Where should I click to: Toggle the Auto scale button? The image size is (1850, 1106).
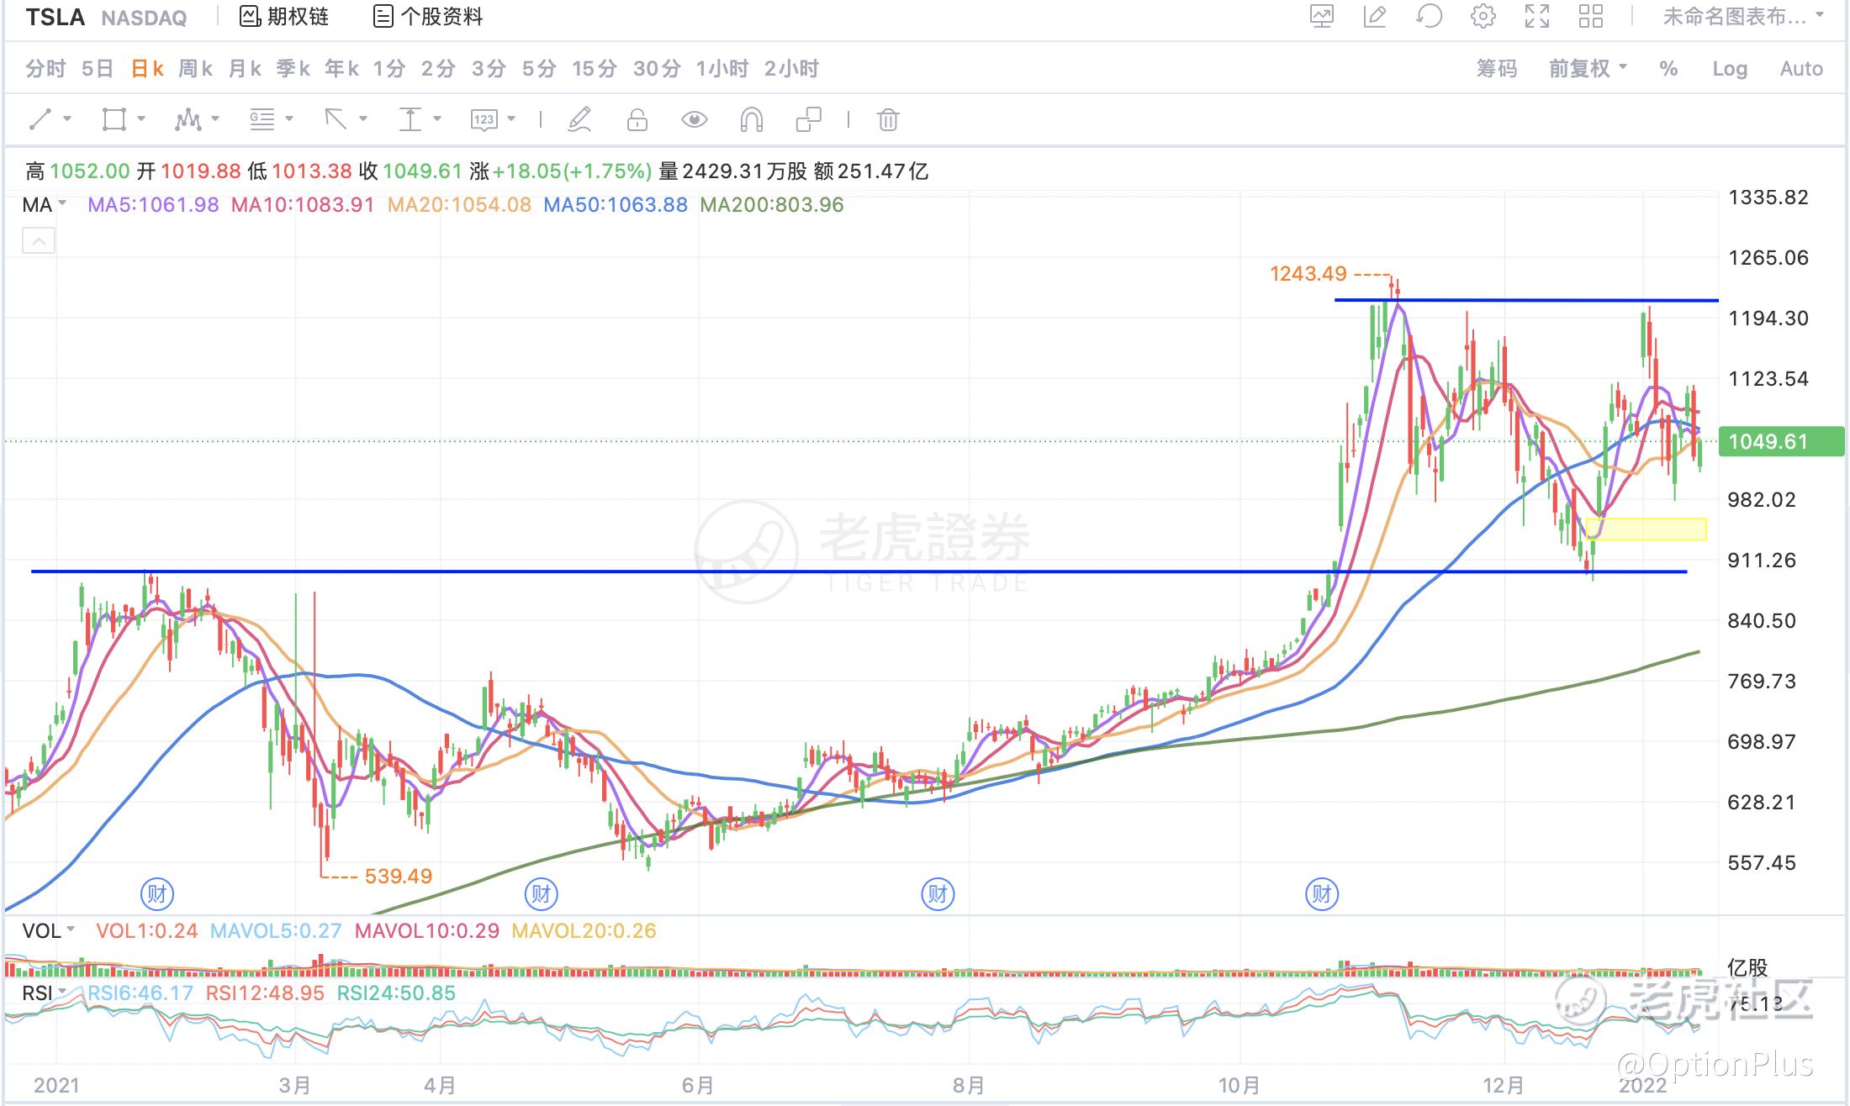tap(1801, 68)
